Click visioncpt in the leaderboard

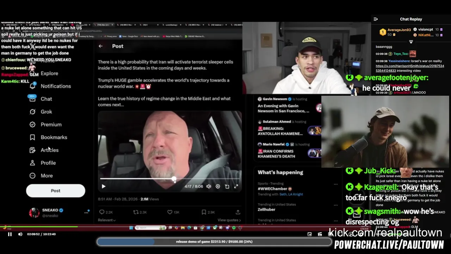pyautogui.click(x=426, y=30)
